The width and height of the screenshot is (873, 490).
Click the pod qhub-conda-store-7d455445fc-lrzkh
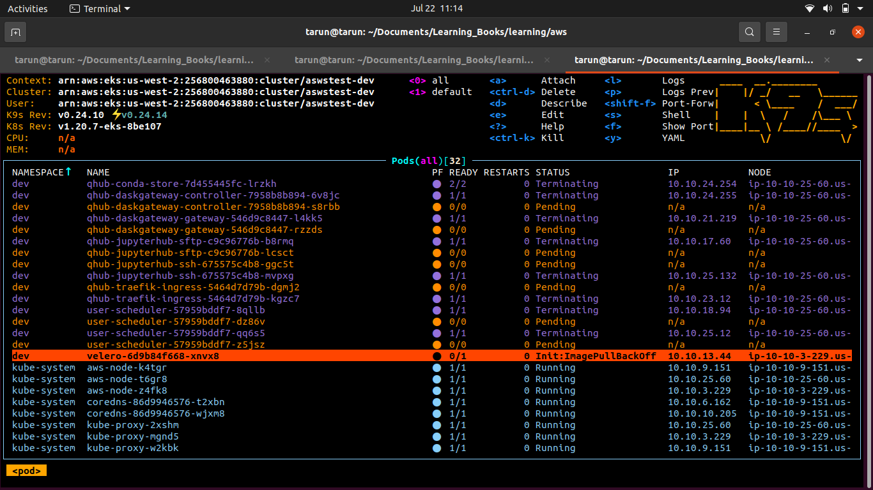182,184
